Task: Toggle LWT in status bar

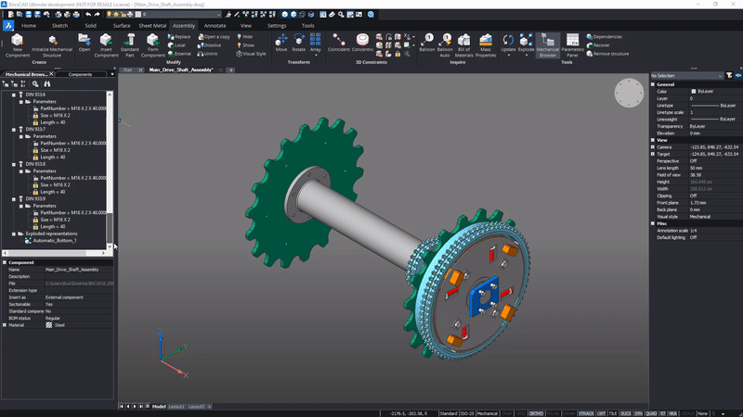Action: (x=601, y=413)
